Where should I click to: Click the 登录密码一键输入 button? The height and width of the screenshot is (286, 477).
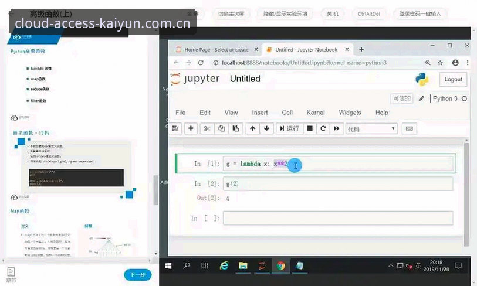point(420,13)
